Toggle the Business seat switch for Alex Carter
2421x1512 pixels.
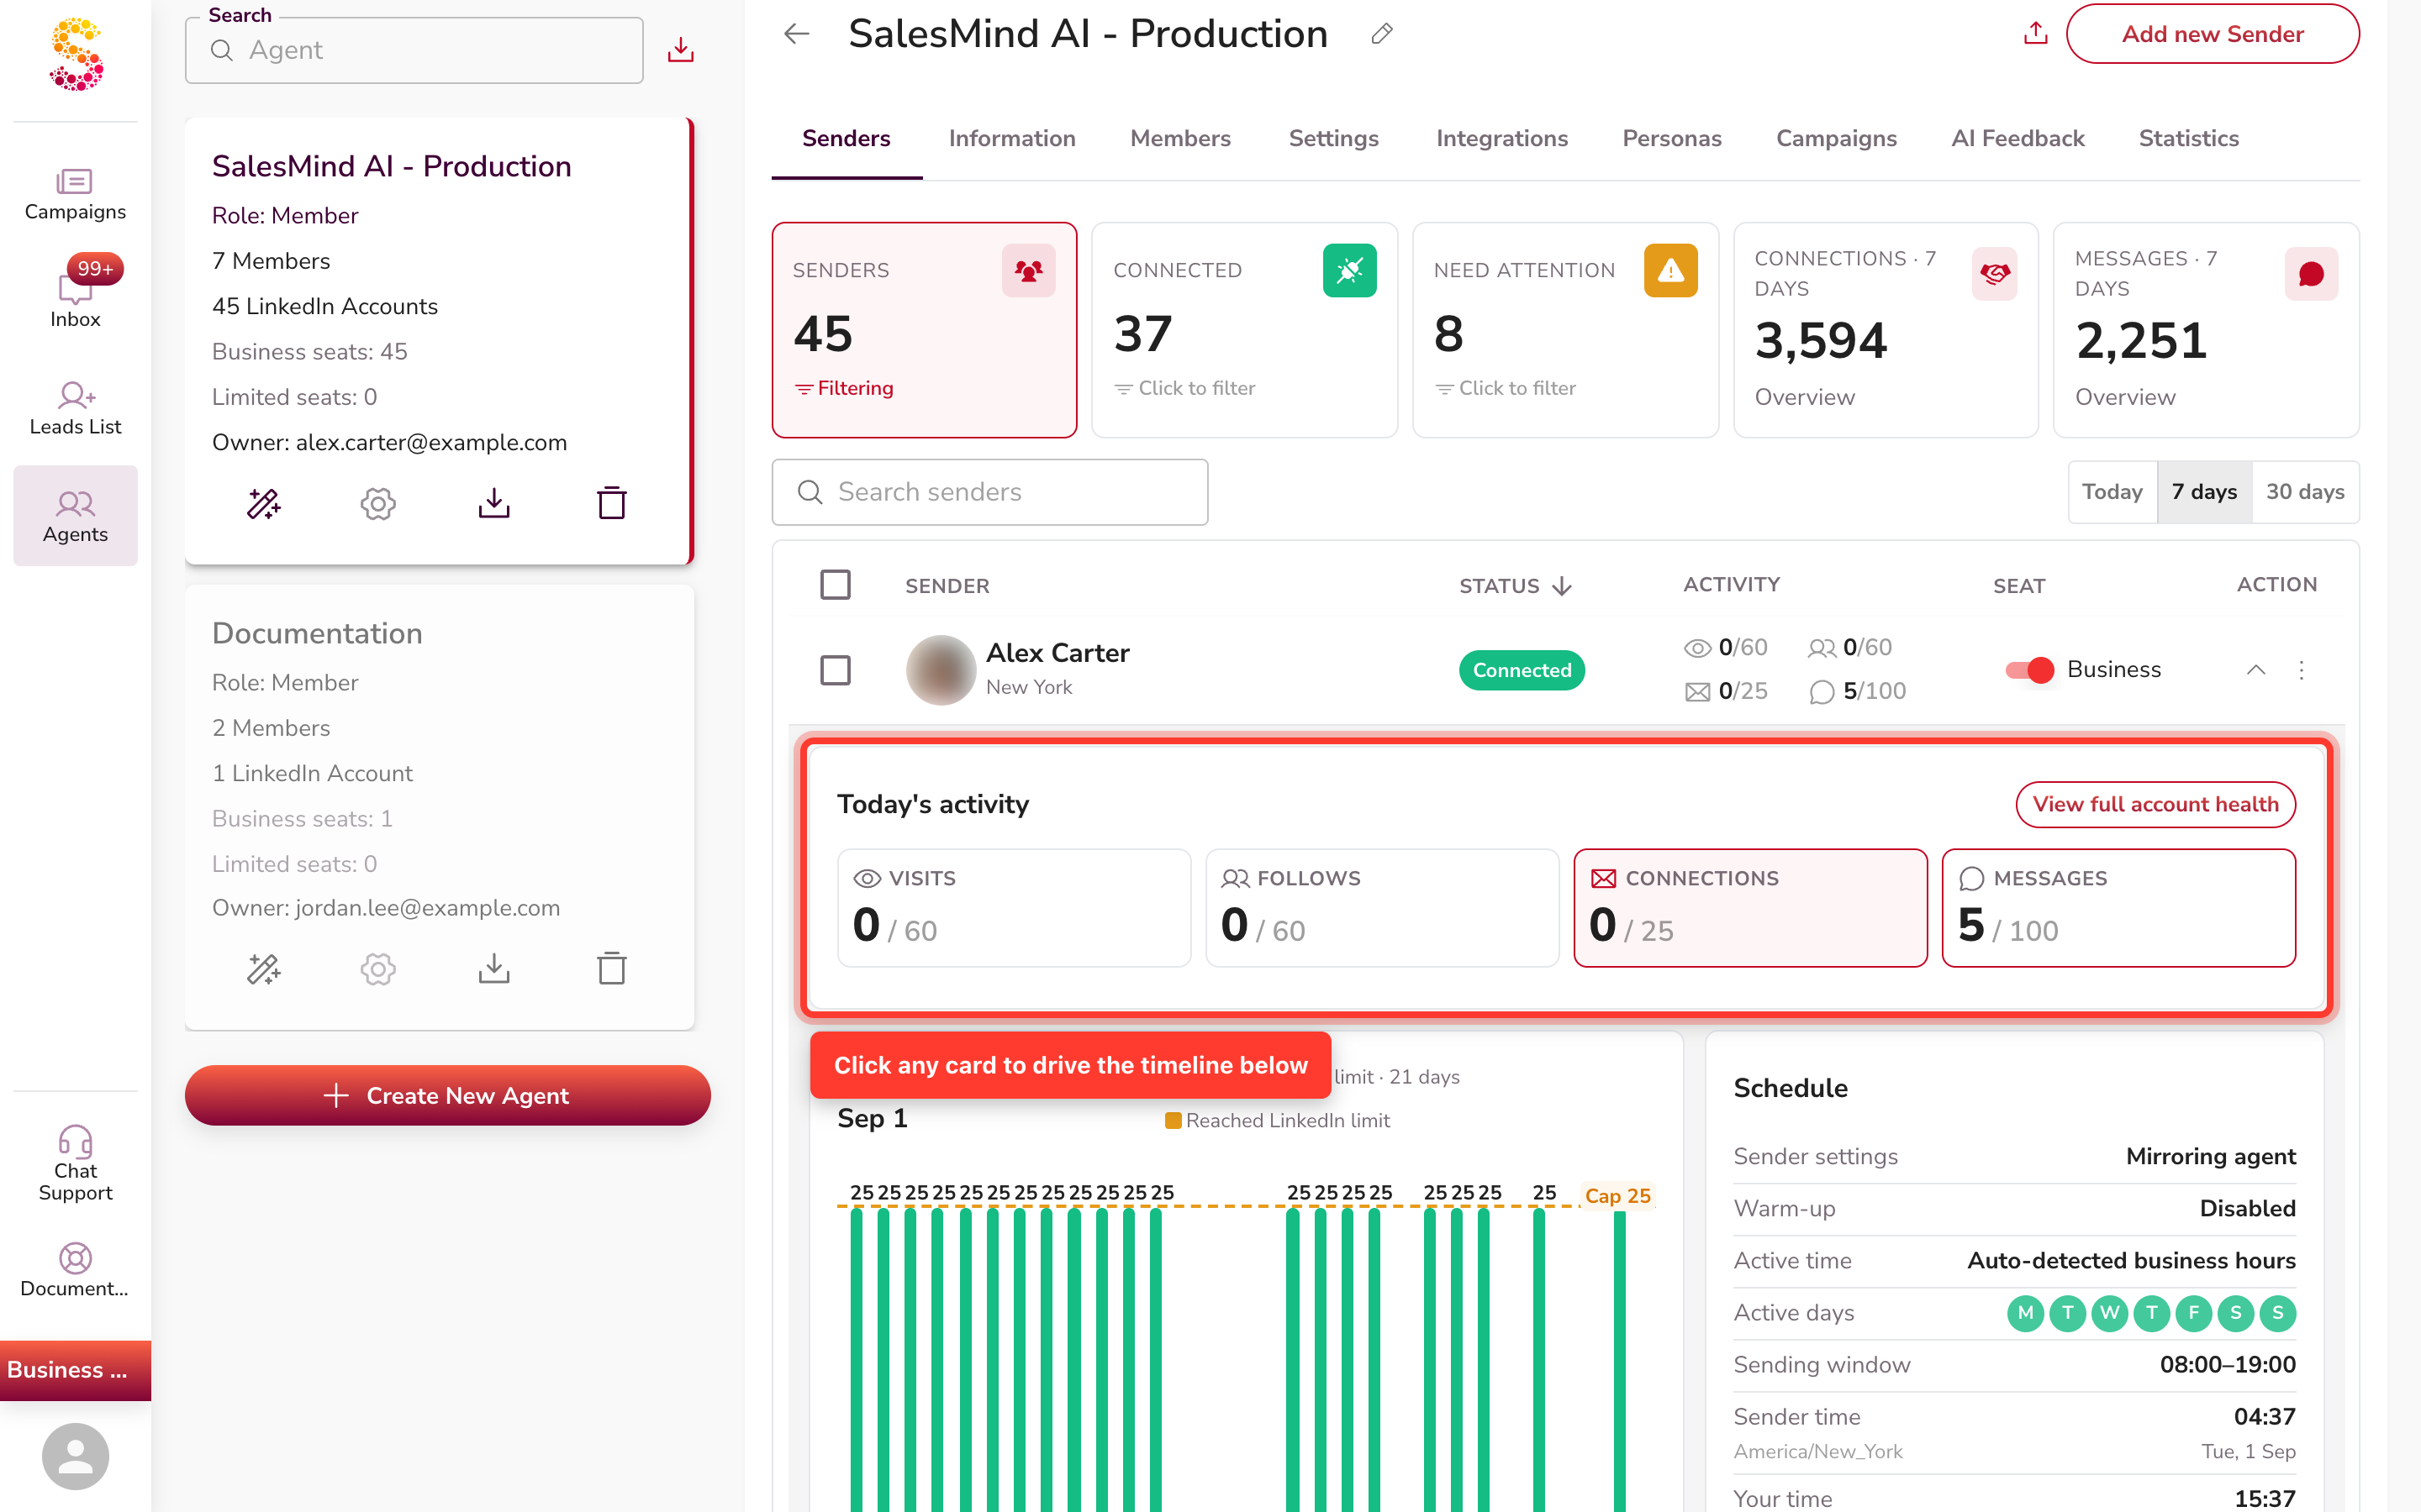(x=2028, y=670)
